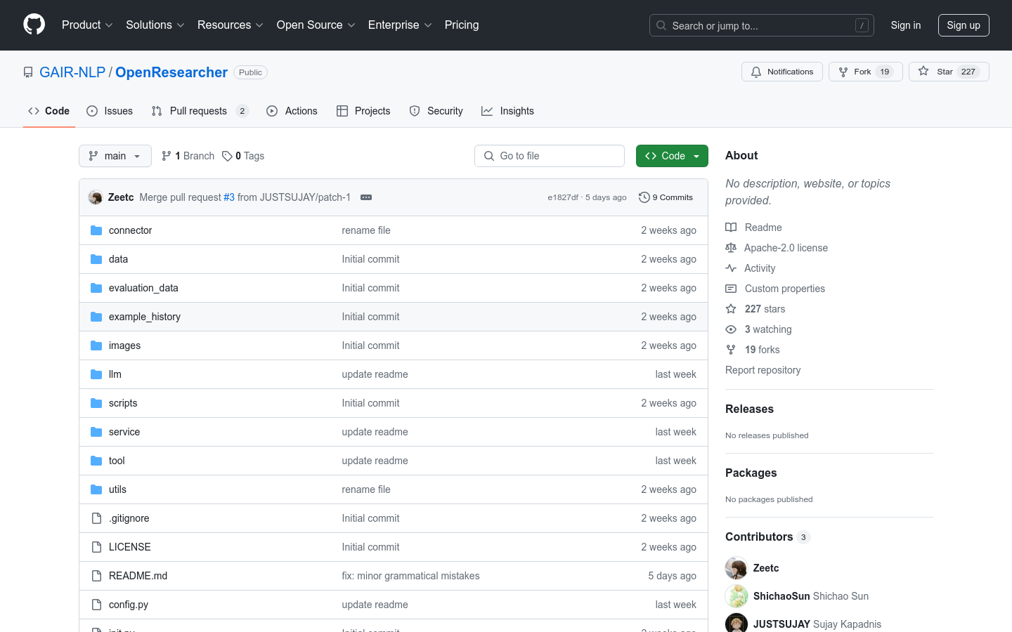This screenshot has width=1012, height=632.
Task: Expand the Open Source dropdown
Action: click(316, 25)
